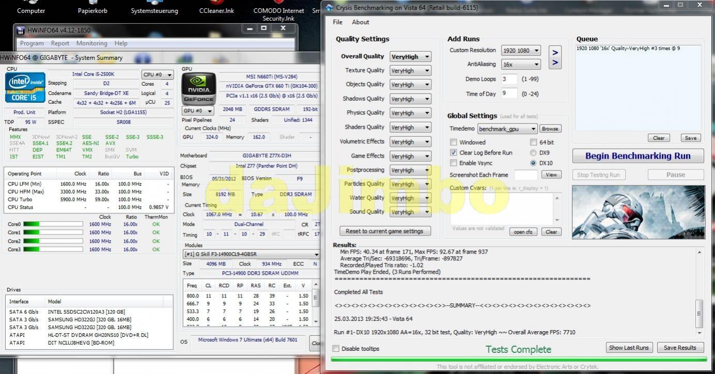Click the Screenshot Each Frame input field
Viewport: 715px width, 374px height.
pos(526,175)
